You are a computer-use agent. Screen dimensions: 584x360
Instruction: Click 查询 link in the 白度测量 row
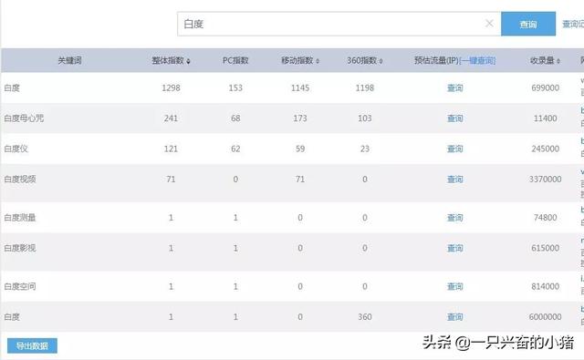coord(454,218)
